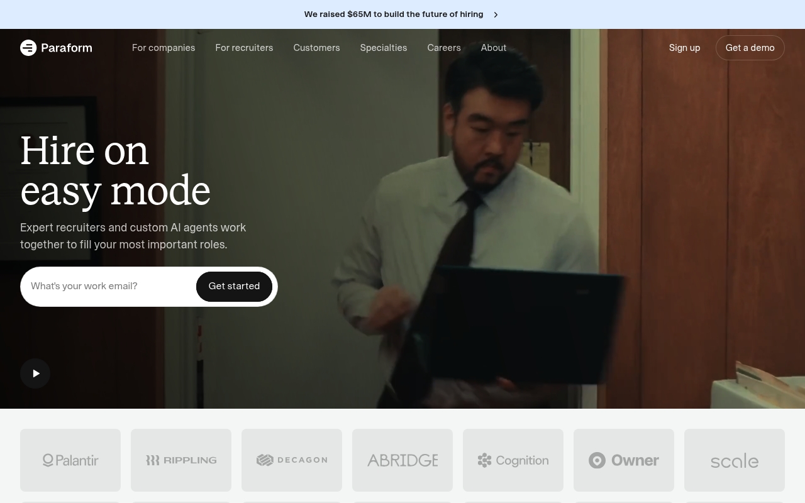Click the Paraform logo icon
The height and width of the screenshot is (503, 805).
coord(28,48)
